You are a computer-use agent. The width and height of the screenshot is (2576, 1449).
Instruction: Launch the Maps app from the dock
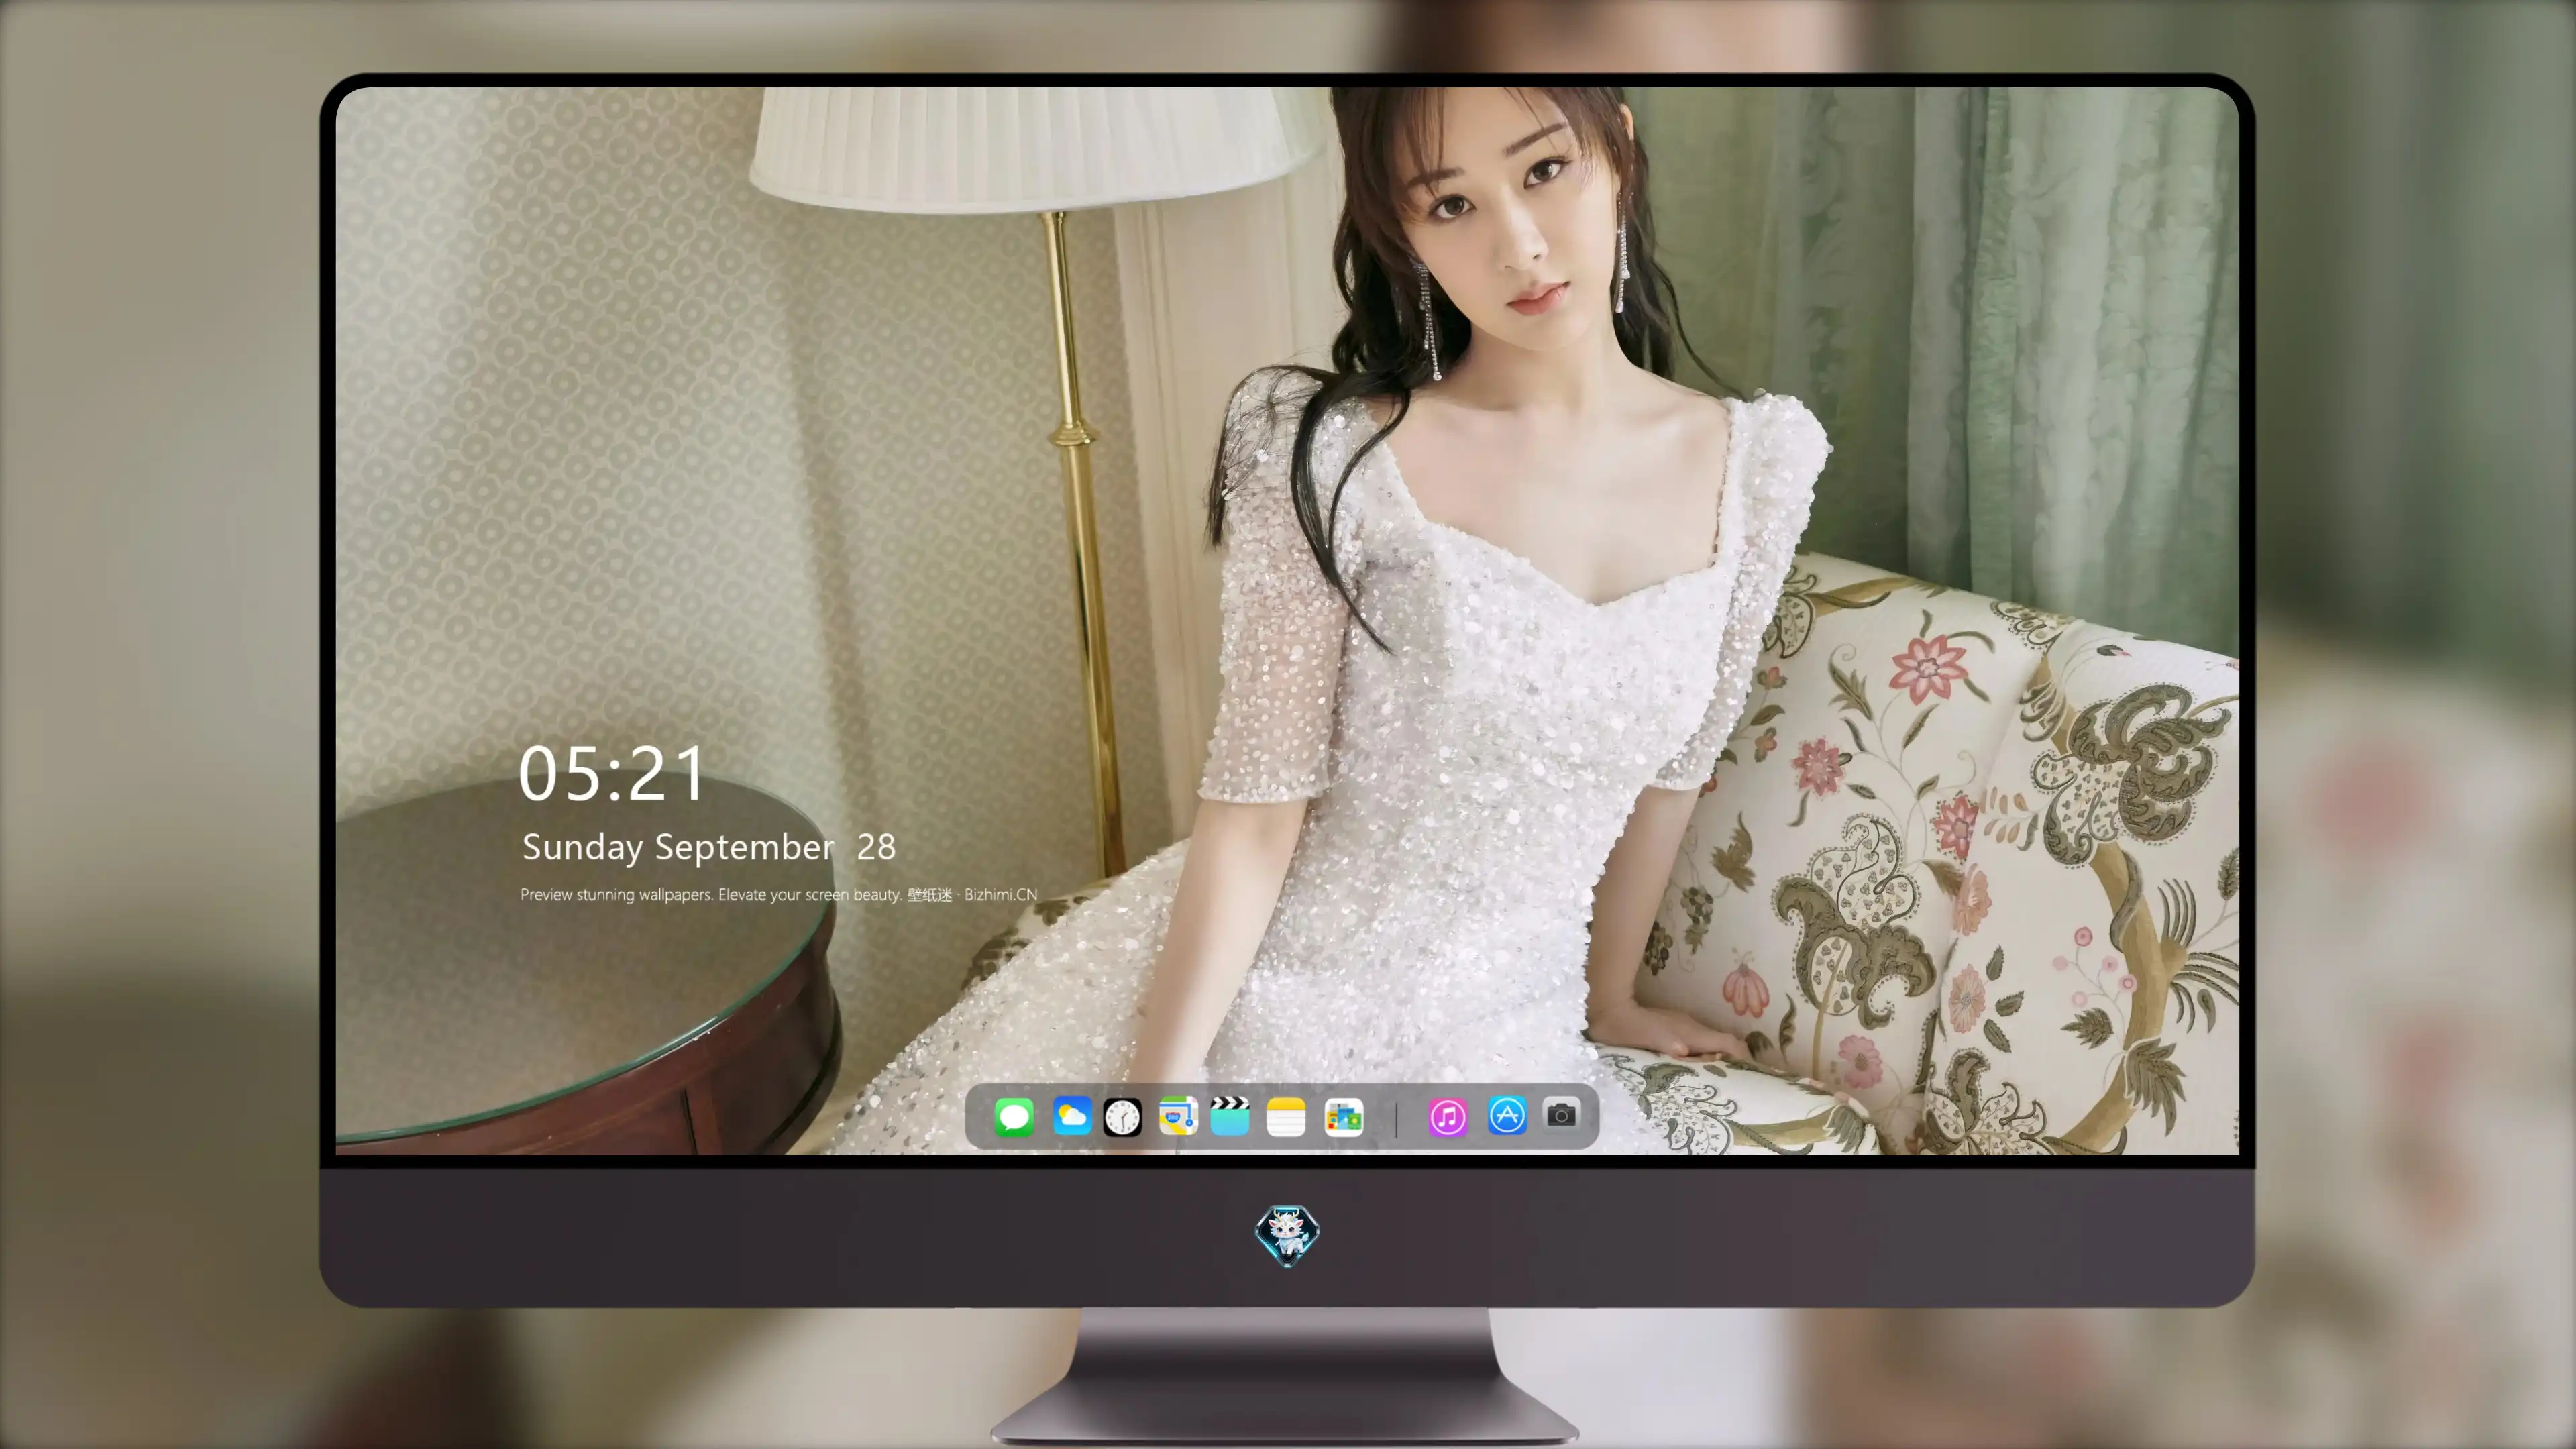pos(1178,1116)
